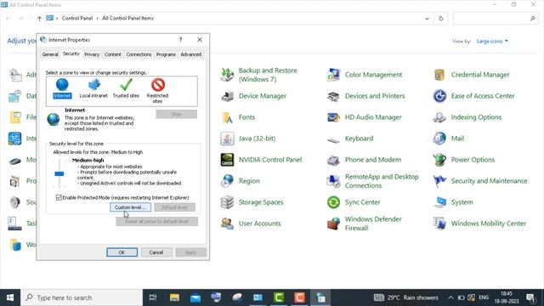Viewport: 544px width, 306px height.
Task: Open the Fonts icon
Action: click(x=227, y=117)
